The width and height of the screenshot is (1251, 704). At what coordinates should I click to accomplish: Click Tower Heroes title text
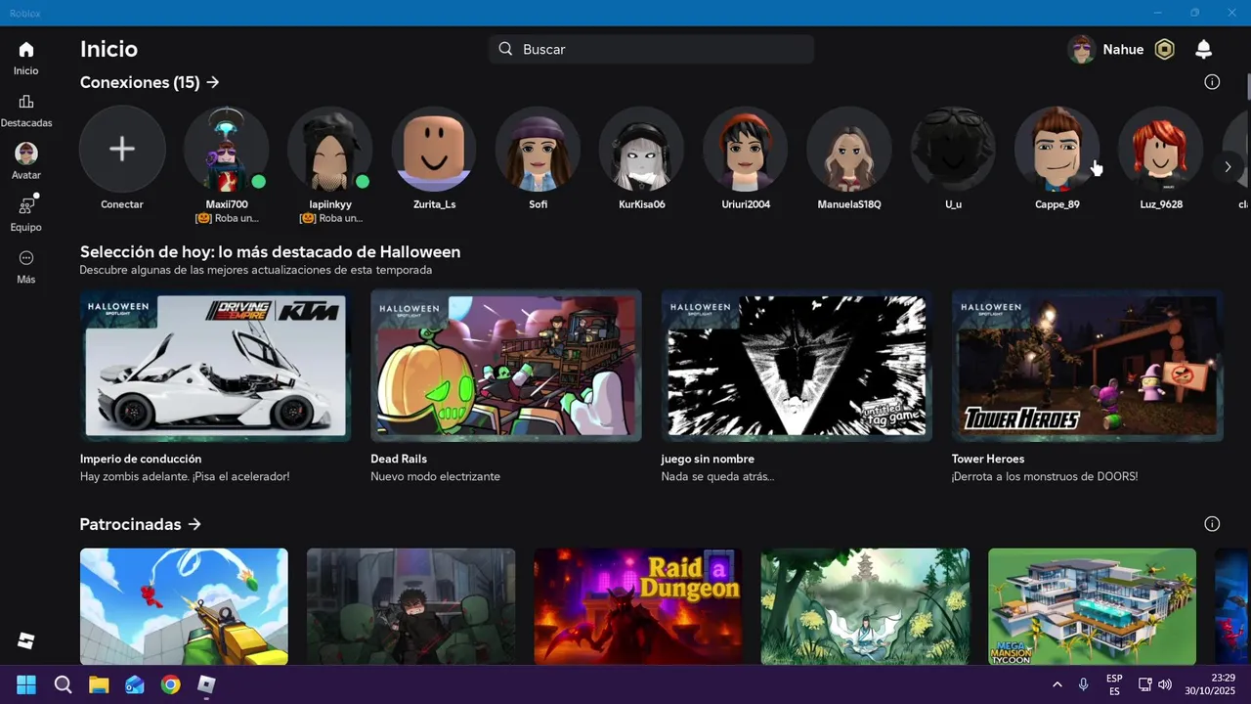coord(988,459)
